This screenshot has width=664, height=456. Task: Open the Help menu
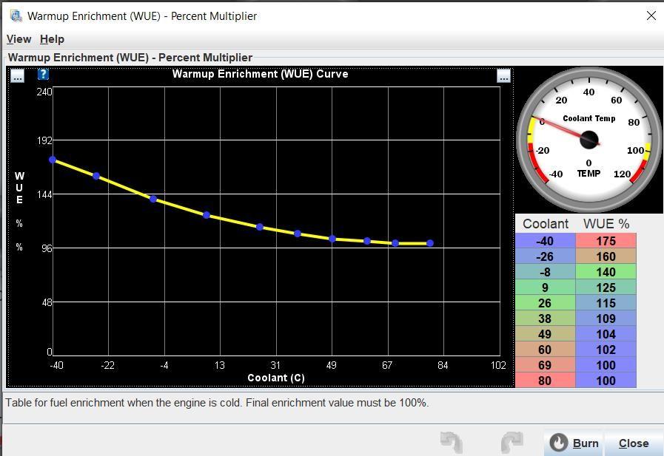pyautogui.click(x=52, y=39)
